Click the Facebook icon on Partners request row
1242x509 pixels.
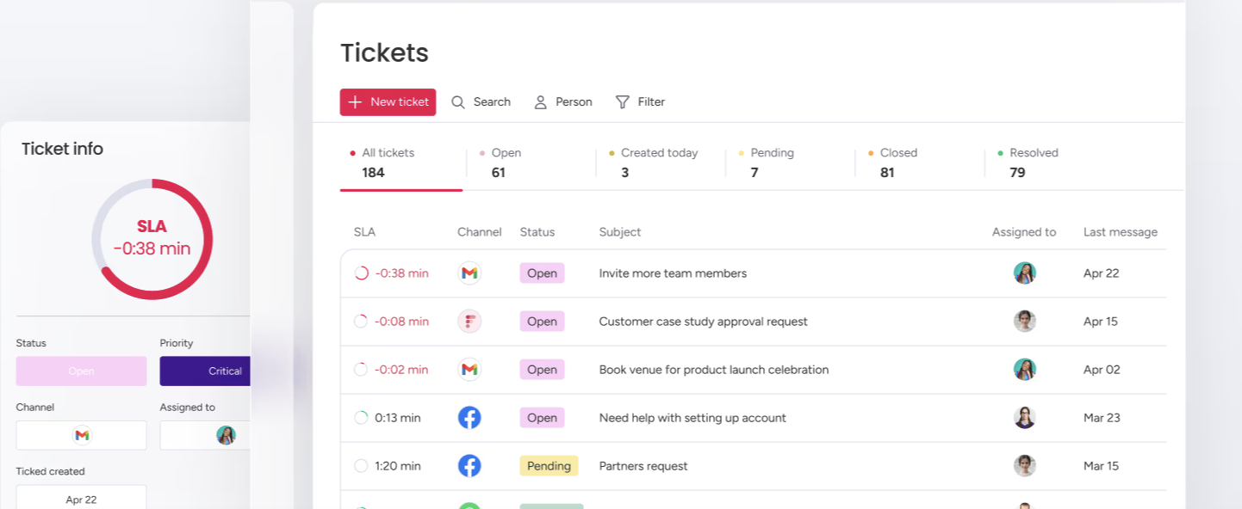[469, 466]
